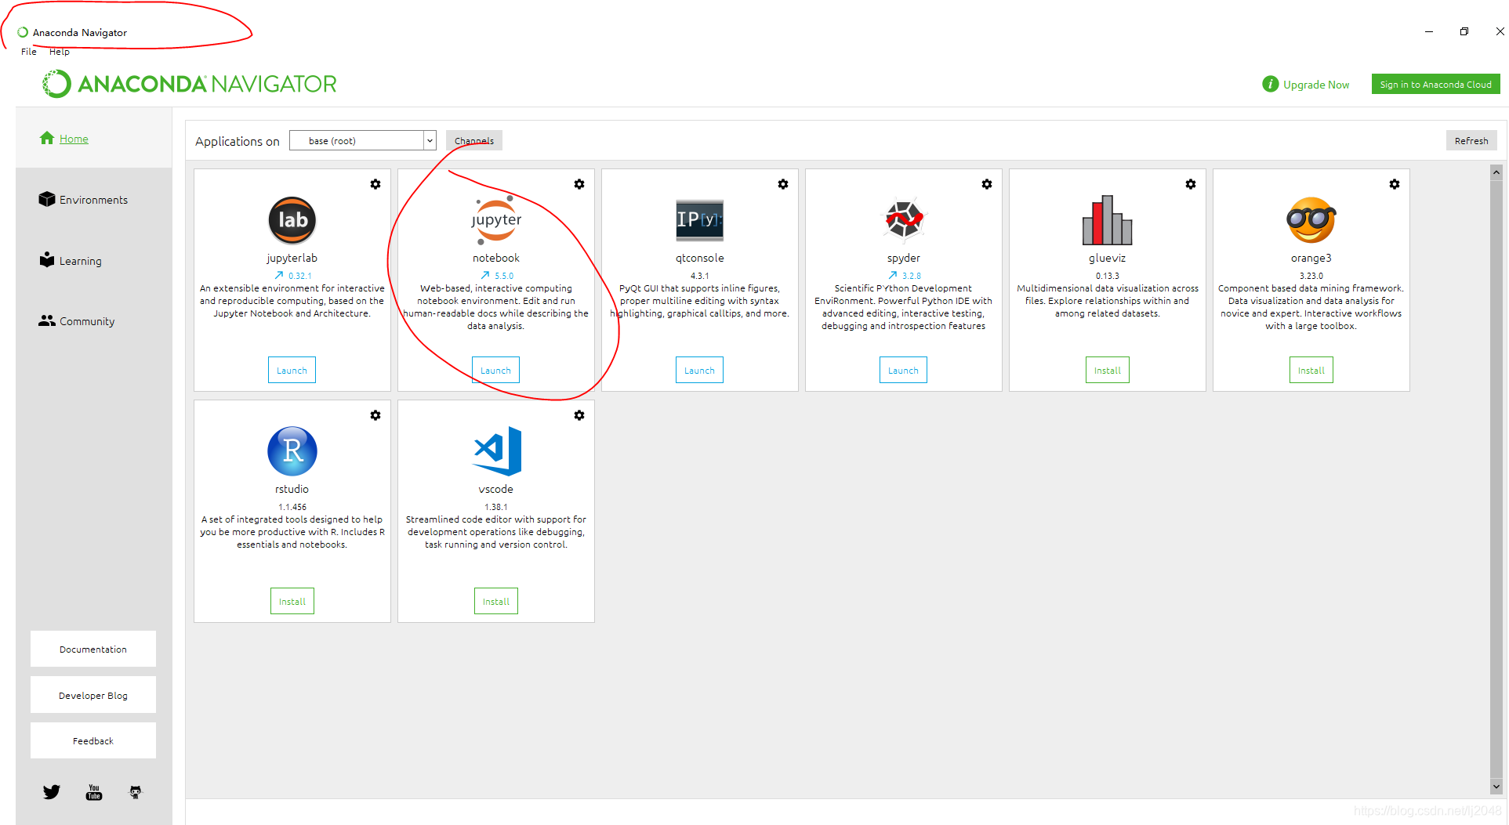The image size is (1509, 825).
Task: Install orange3
Action: point(1311,371)
